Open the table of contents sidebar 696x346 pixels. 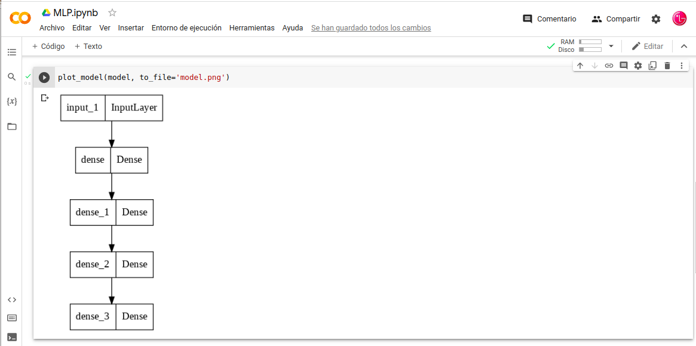click(12, 52)
